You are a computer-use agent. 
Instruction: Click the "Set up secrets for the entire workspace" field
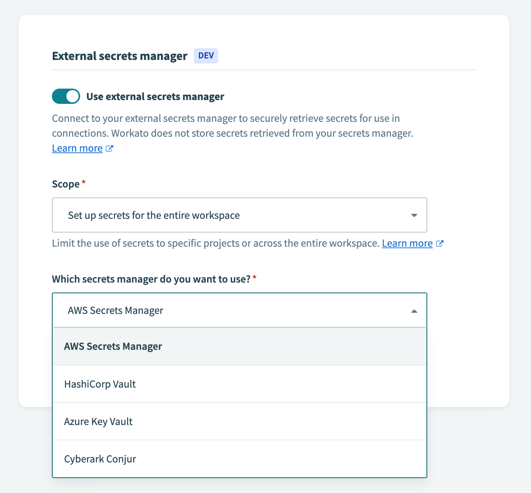239,215
